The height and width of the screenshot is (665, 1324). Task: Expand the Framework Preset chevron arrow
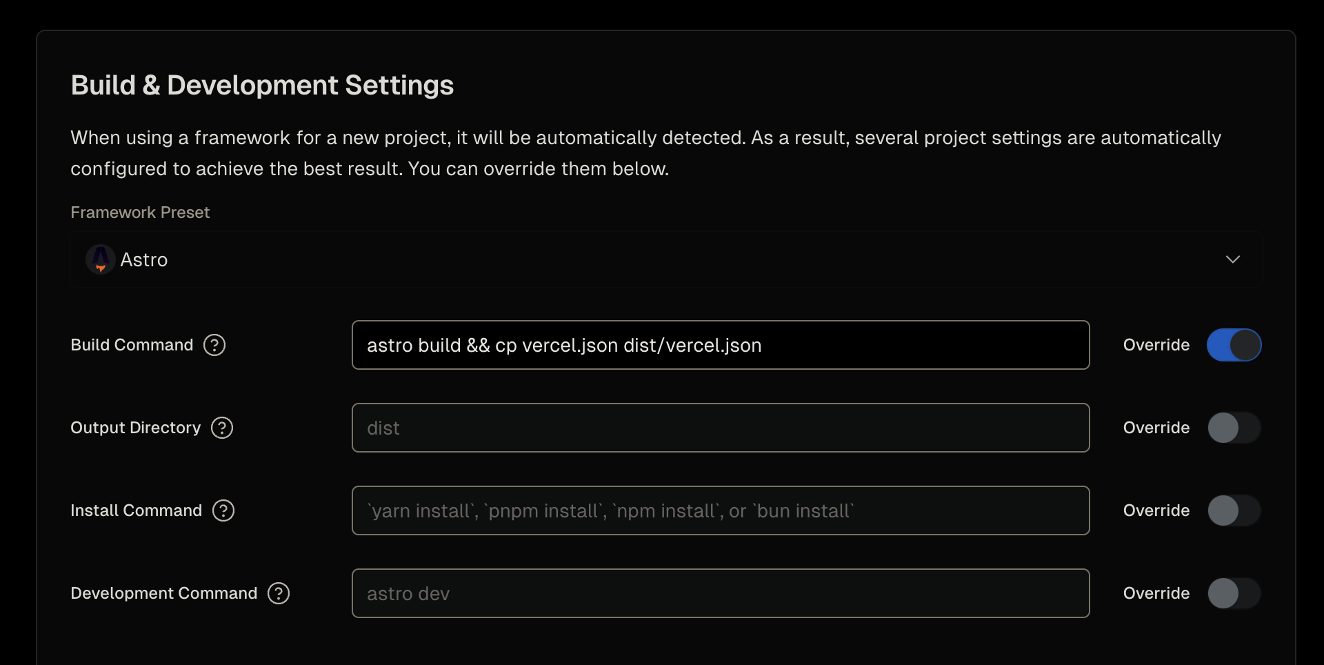1233,259
